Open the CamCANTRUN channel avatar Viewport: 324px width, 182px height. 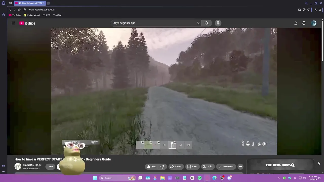pyautogui.click(x=18, y=166)
